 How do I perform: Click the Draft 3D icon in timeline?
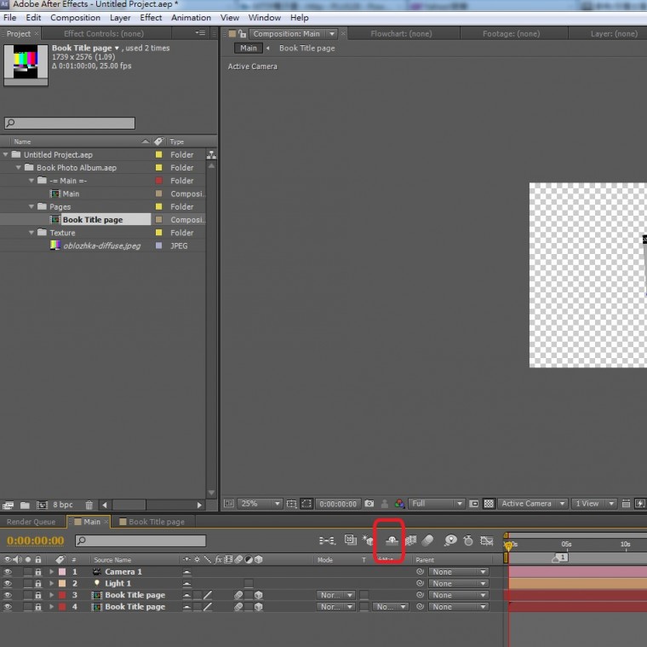coord(368,540)
